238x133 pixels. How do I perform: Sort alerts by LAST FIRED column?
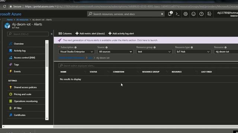206,72
